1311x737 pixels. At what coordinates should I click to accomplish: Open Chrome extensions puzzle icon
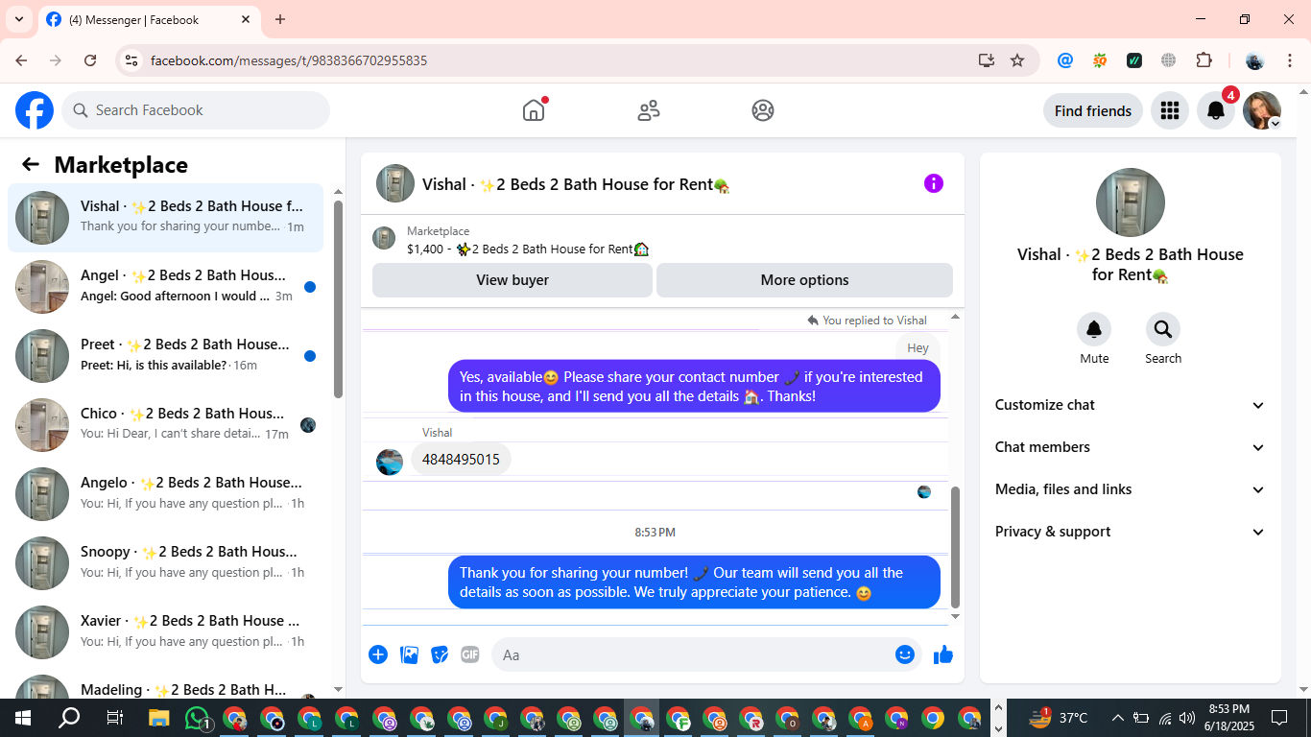[1204, 60]
